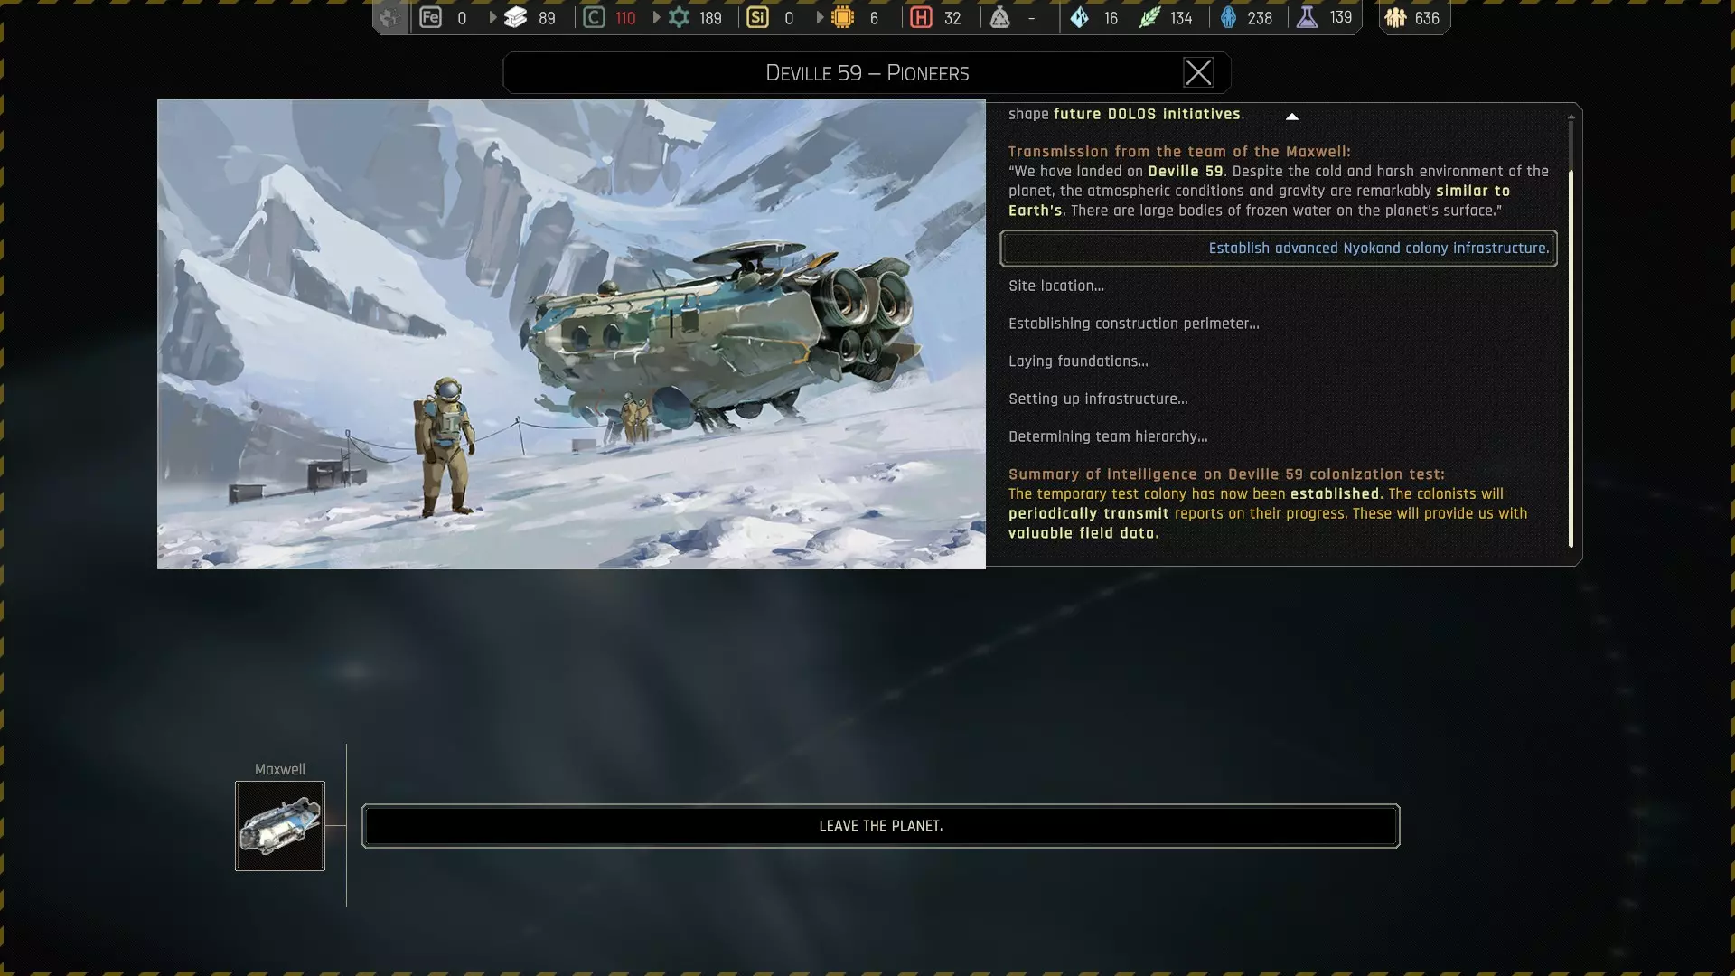Click the polymer gear resource icon

click(679, 17)
